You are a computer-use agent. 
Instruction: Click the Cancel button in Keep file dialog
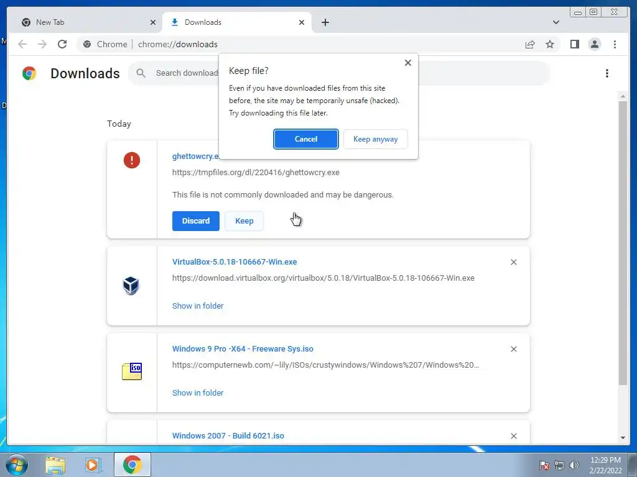[306, 139]
